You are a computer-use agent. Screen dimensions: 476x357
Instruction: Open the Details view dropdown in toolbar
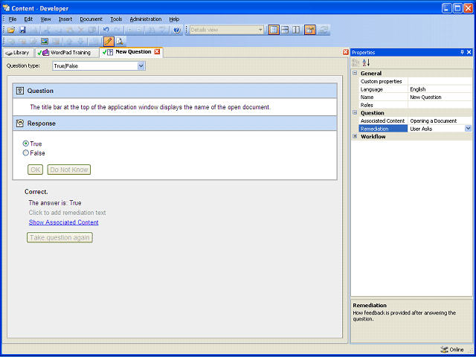[x=260, y=30]
